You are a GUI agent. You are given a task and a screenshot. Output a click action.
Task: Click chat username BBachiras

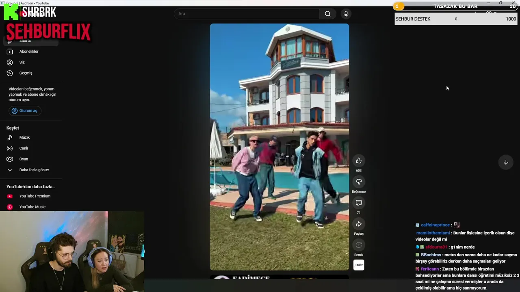pos(431,255)
